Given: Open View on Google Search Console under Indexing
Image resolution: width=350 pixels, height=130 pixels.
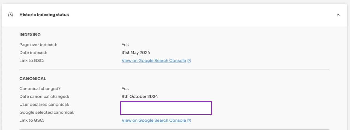Looking at the screenshot, I should point(154,61).
